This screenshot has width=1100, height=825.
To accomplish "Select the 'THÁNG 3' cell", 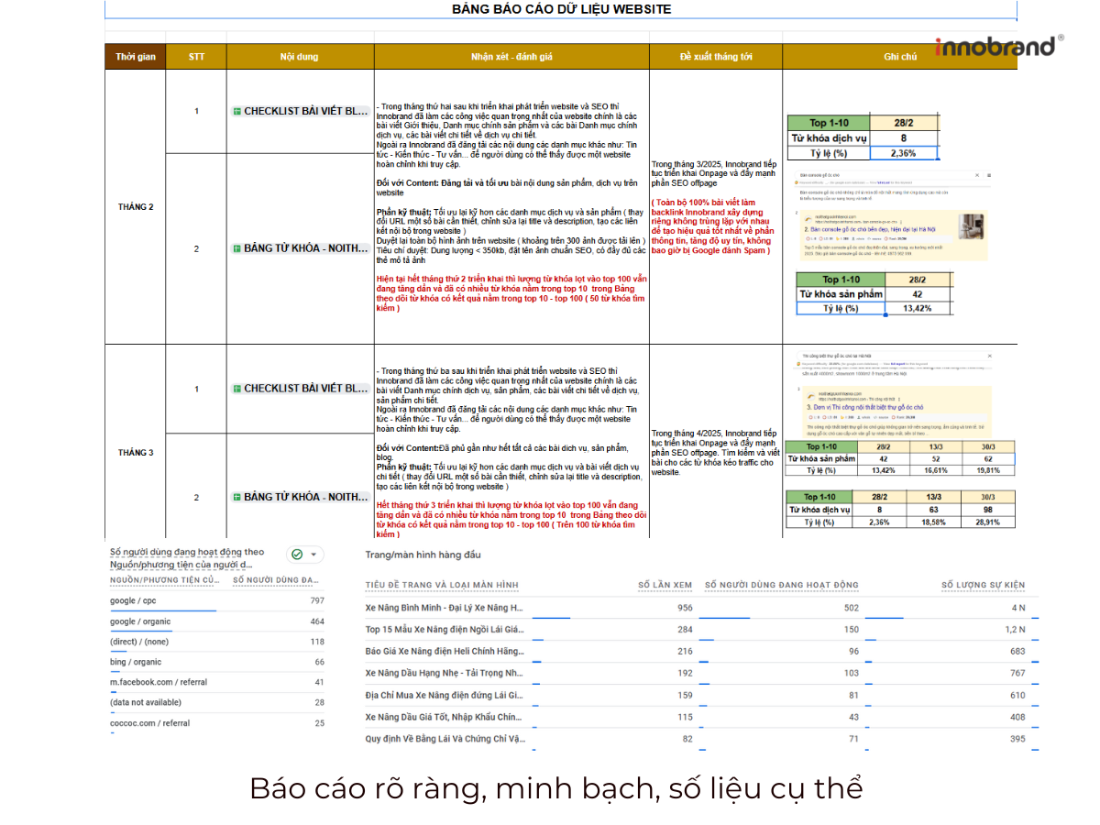I will click(x=136, y=453).
